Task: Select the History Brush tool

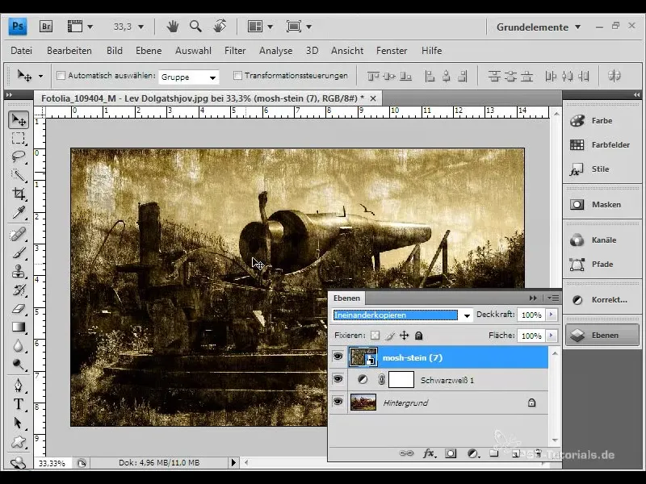Action: tap(19, 290)
